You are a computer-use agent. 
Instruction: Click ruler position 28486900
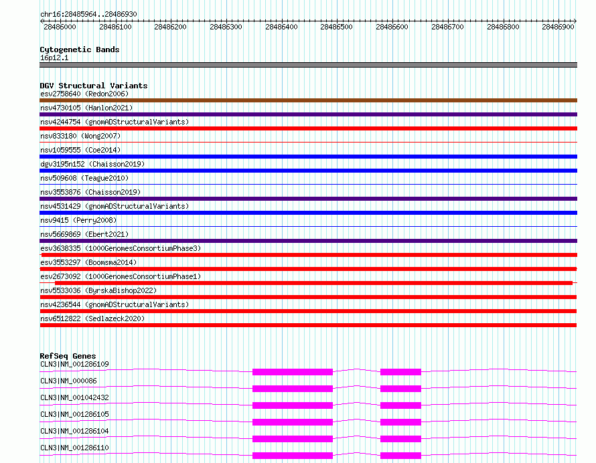tap(558, 27)
